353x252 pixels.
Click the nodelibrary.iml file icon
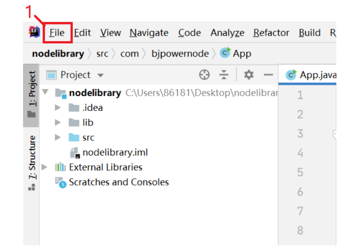click(x=75, y=153)
